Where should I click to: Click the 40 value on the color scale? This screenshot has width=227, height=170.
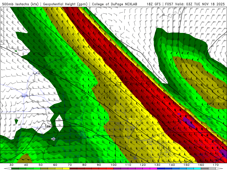26,165
